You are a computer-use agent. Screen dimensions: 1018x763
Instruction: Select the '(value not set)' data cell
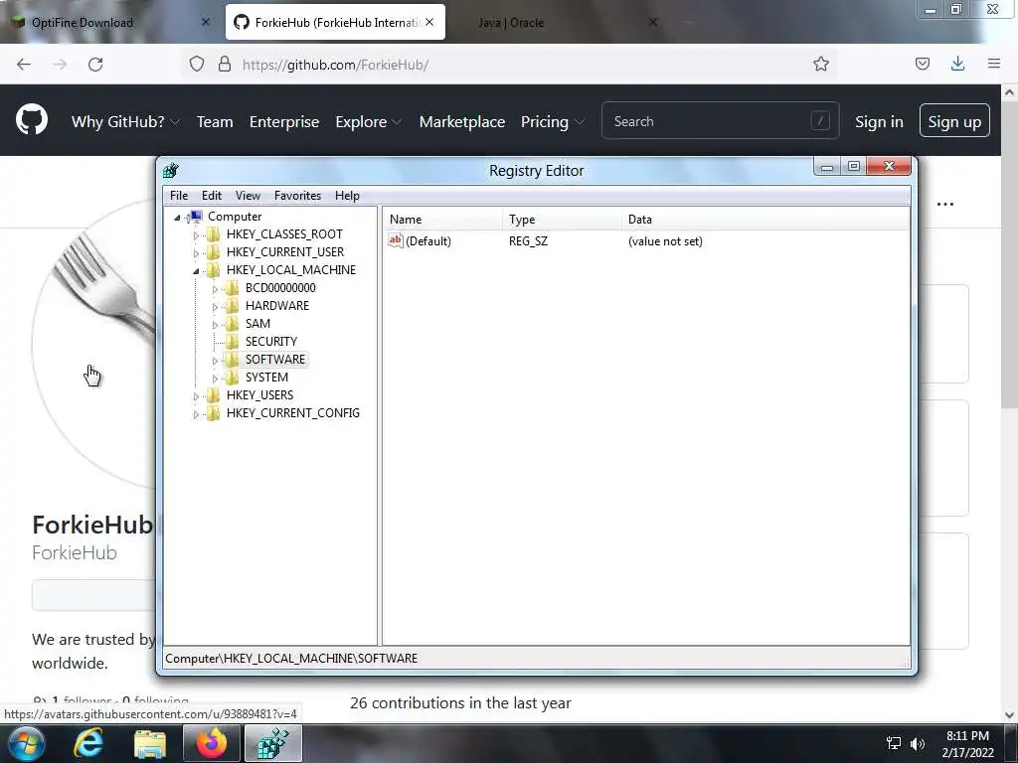[665, 241]
